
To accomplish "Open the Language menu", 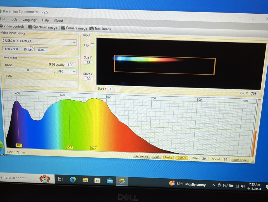I will click(30, 20).
